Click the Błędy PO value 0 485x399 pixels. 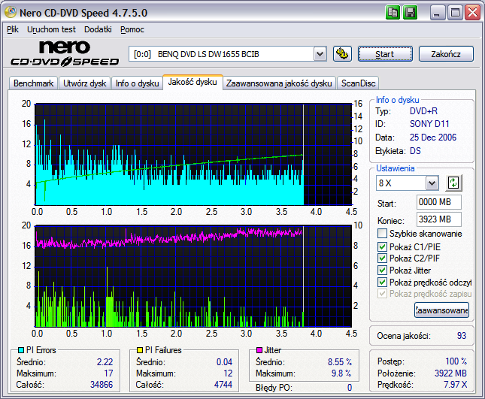point(350,388)
